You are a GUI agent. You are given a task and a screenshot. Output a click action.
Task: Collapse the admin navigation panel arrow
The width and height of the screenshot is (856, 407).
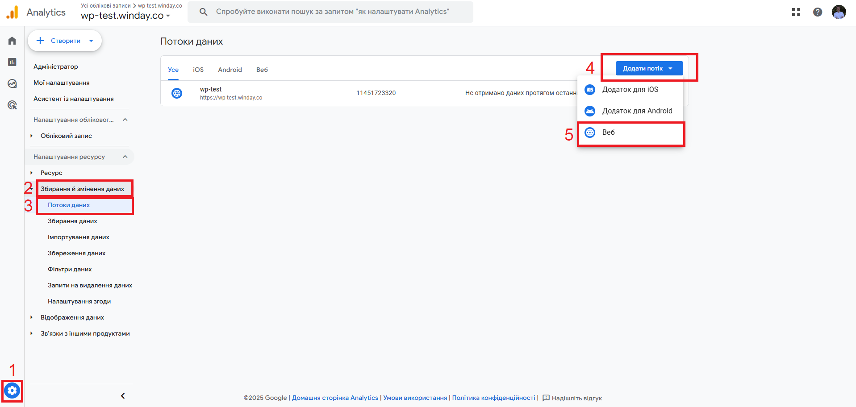(x=123, y=396)
